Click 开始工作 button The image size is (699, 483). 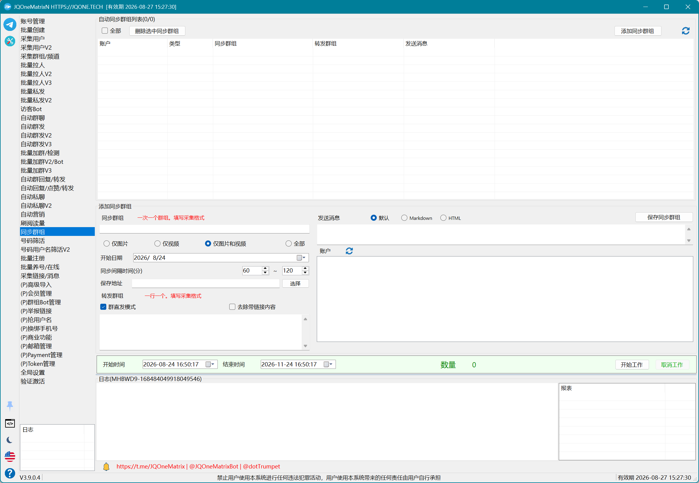click(632, 365)
